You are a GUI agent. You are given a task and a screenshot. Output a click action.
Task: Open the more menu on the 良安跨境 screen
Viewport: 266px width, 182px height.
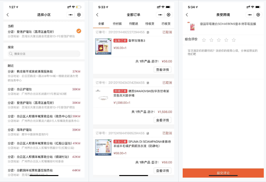pos(250,15)
